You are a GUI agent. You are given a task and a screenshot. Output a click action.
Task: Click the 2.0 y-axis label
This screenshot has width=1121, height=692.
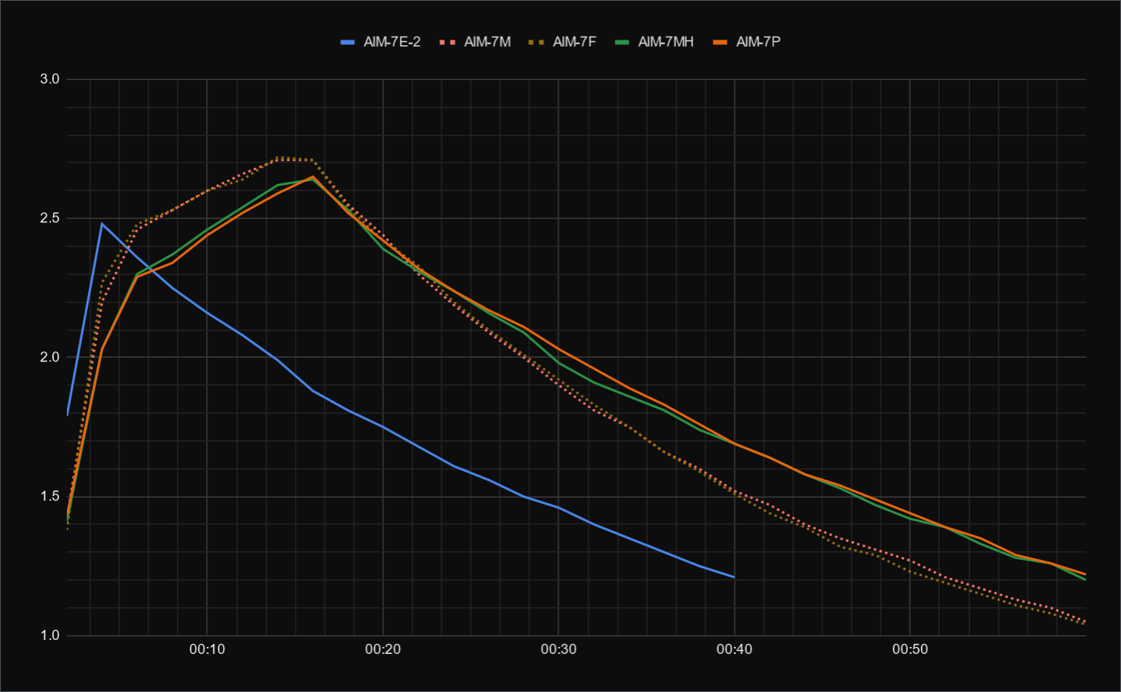pyautogui.click(x=50, y=358)
